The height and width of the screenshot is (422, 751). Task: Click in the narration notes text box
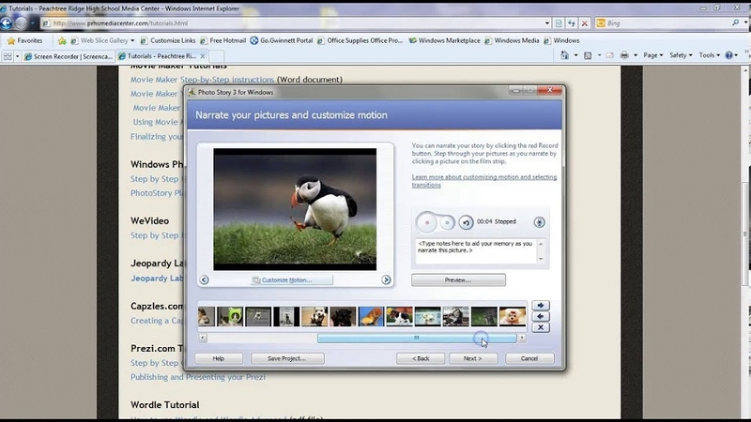[476, 251]
